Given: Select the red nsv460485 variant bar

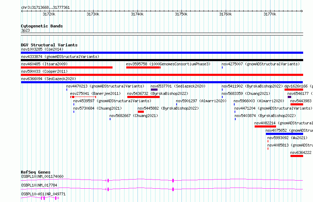Looking at the screenshot, I should tap(67, 67).
